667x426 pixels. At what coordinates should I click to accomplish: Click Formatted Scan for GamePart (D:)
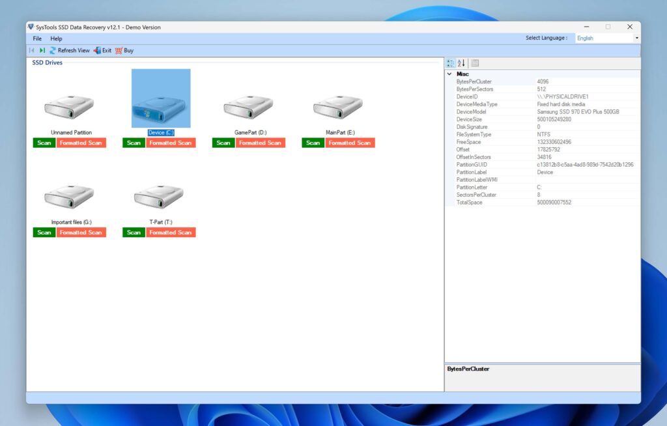(x=261, y=143)
